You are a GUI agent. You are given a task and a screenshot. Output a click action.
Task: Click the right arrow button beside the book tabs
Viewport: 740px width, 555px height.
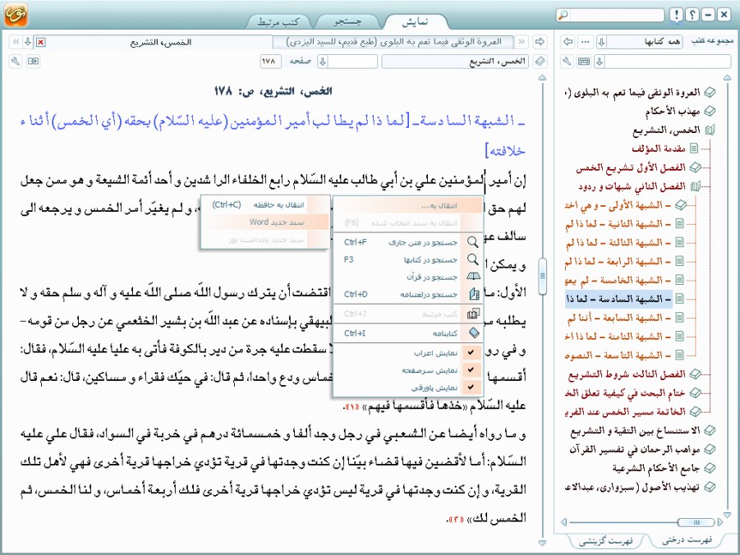540,42
